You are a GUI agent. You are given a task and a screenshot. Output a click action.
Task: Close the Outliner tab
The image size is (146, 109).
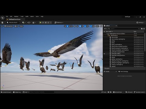(116, 26)
